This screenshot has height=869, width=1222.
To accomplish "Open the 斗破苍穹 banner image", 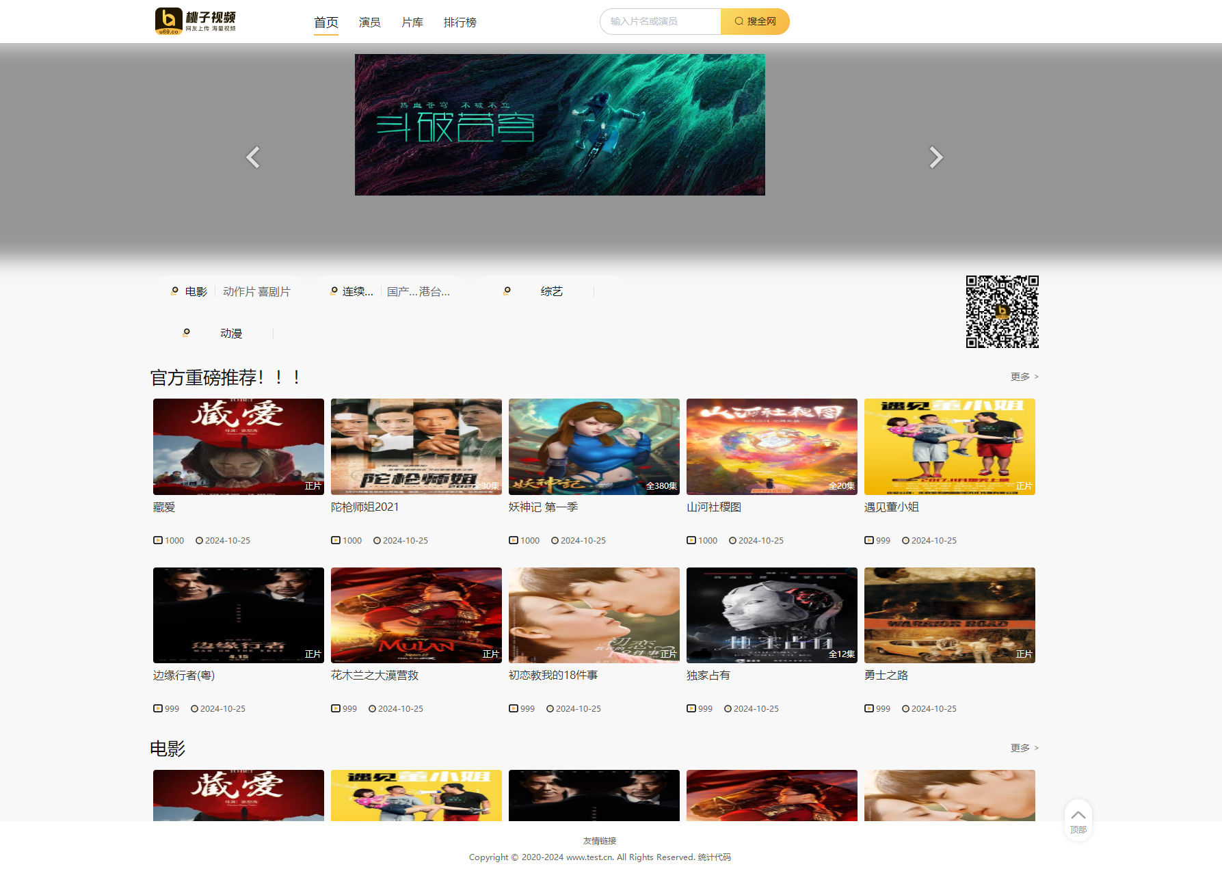I will click(x=560, y=124).
